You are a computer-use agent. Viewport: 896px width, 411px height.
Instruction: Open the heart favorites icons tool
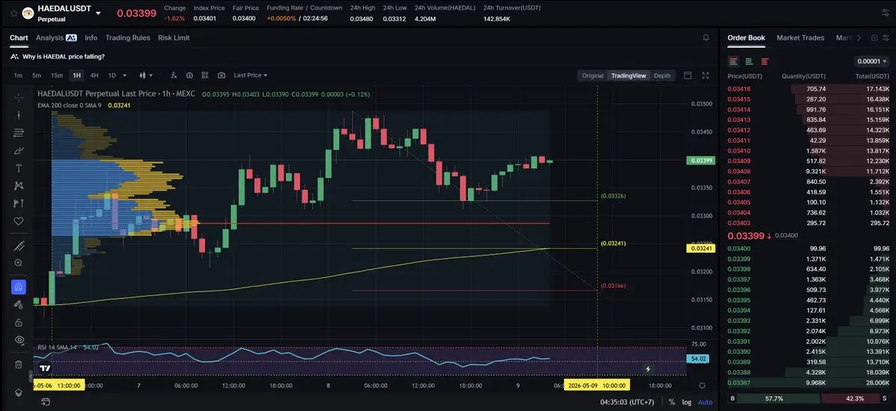pos(18,221)
